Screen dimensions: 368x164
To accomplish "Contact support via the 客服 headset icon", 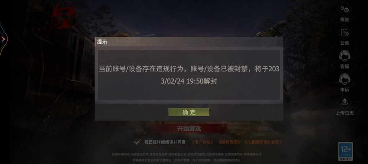I will coord(345,56).
